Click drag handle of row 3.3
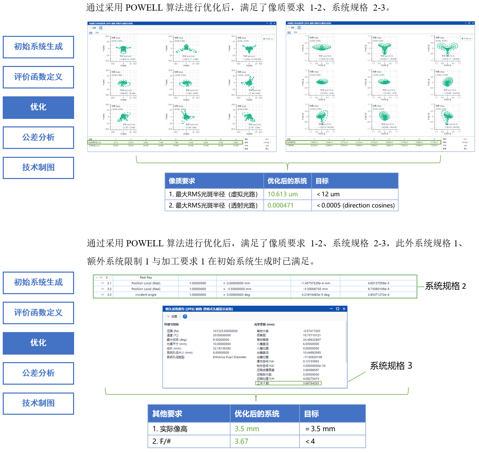The image size is (479, 453). (x=102, y=294)
